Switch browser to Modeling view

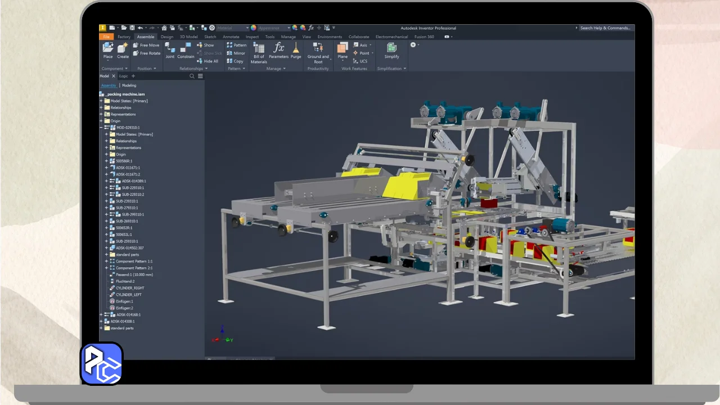point(129,85)
